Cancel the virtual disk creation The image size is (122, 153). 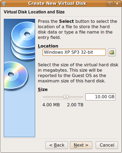pyautogui.click(x=107, y=145)
